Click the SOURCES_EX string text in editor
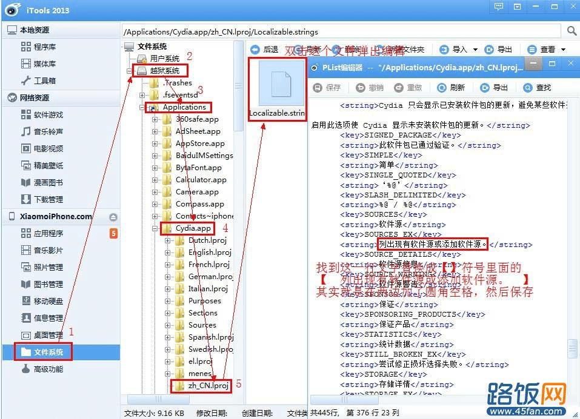Viewport: 580px width, 419px height. [x=432, y=244]
